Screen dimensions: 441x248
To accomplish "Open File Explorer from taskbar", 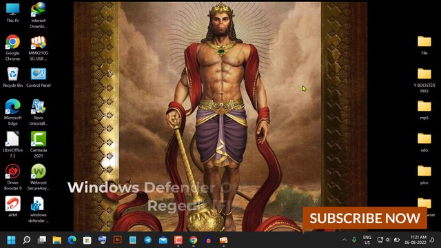I will pos(57,240).
